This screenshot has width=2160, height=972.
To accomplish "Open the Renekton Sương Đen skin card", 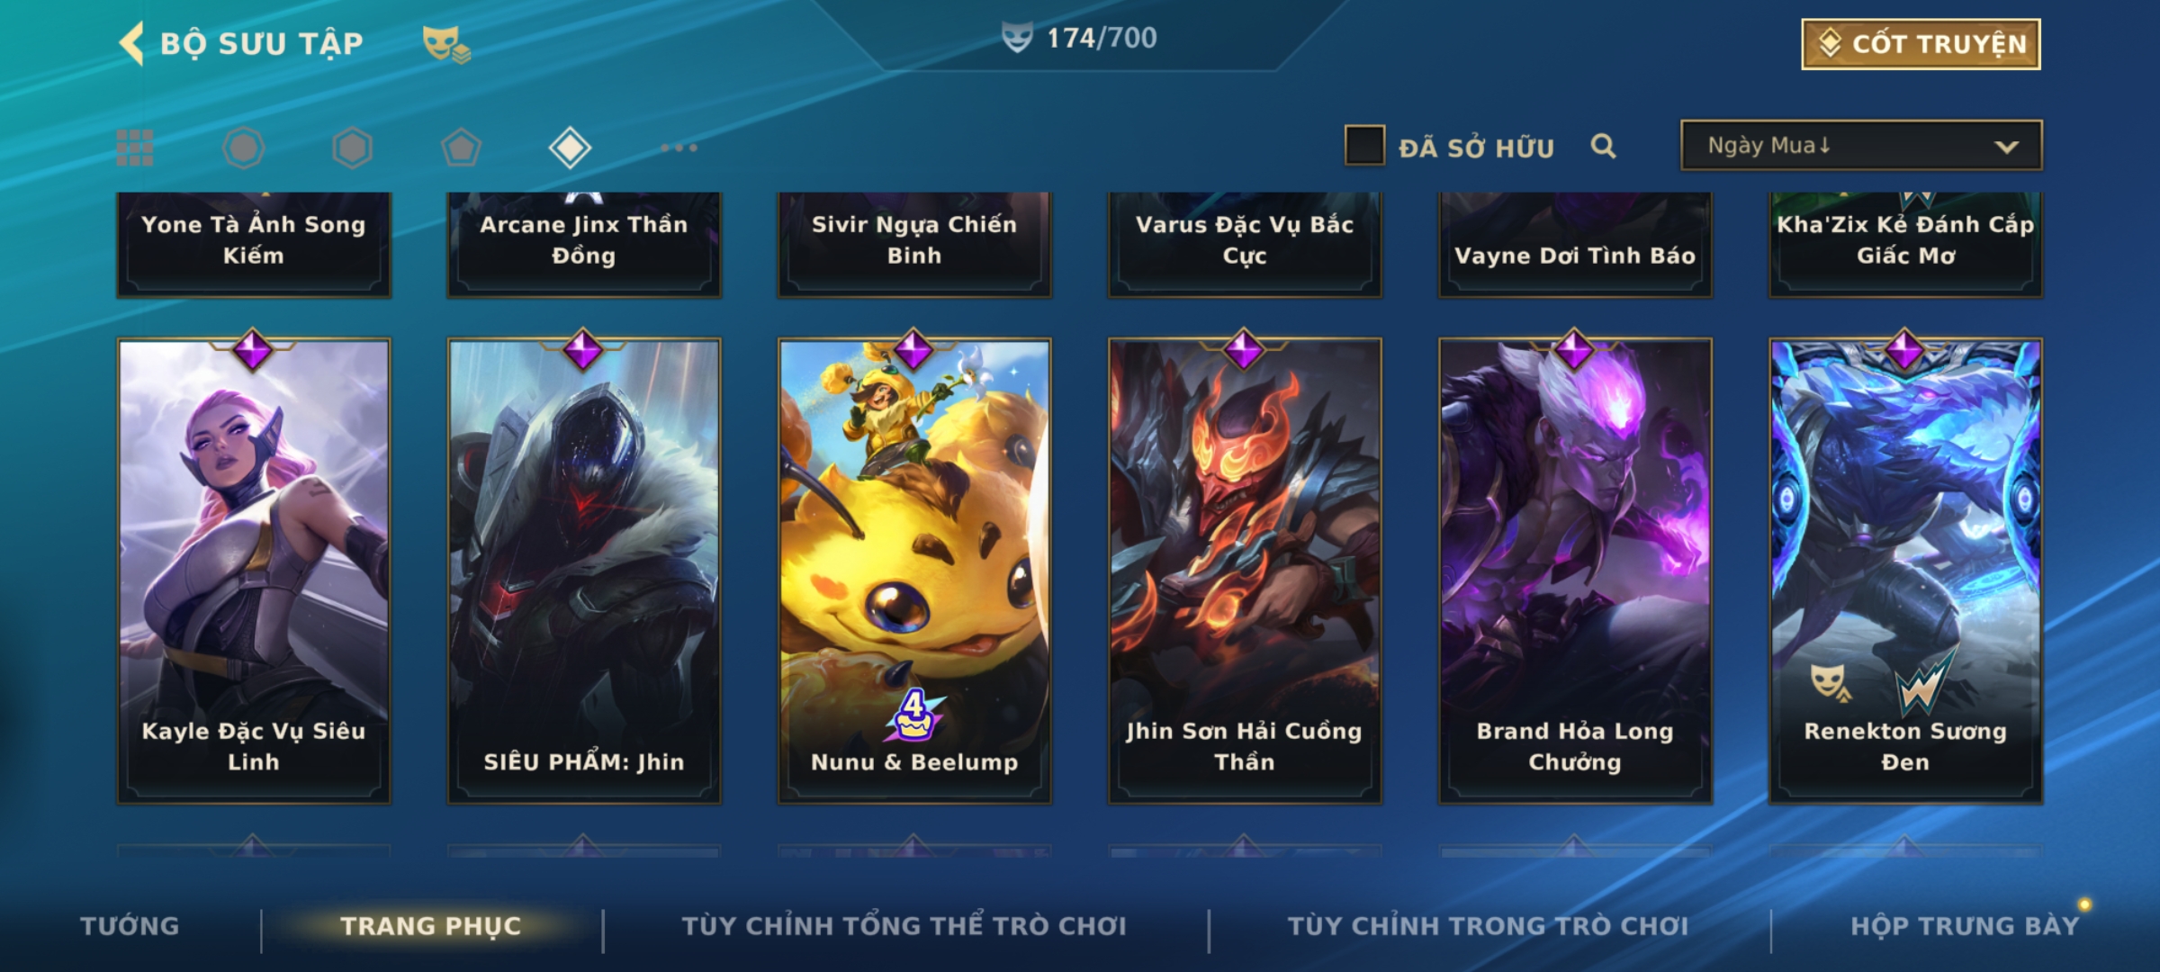I will (1906, 571).
